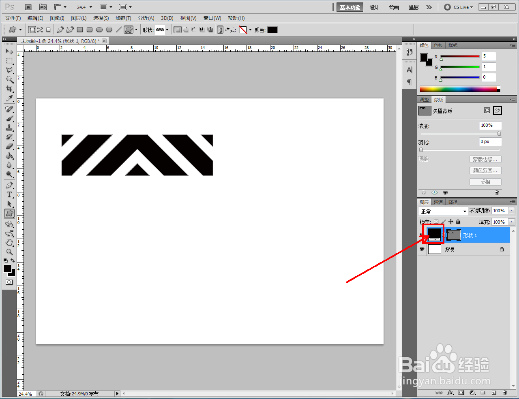This screenshot has width=519, height=399.
Task: Open 样式 style picker dropdown
Action: tap(250, 30)
